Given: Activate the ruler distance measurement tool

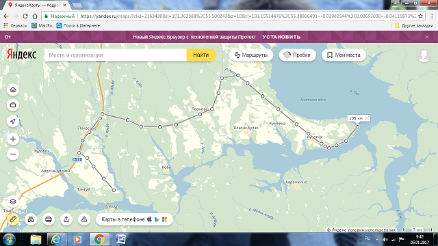Looking at the screenshot, I should click(13, 219).
